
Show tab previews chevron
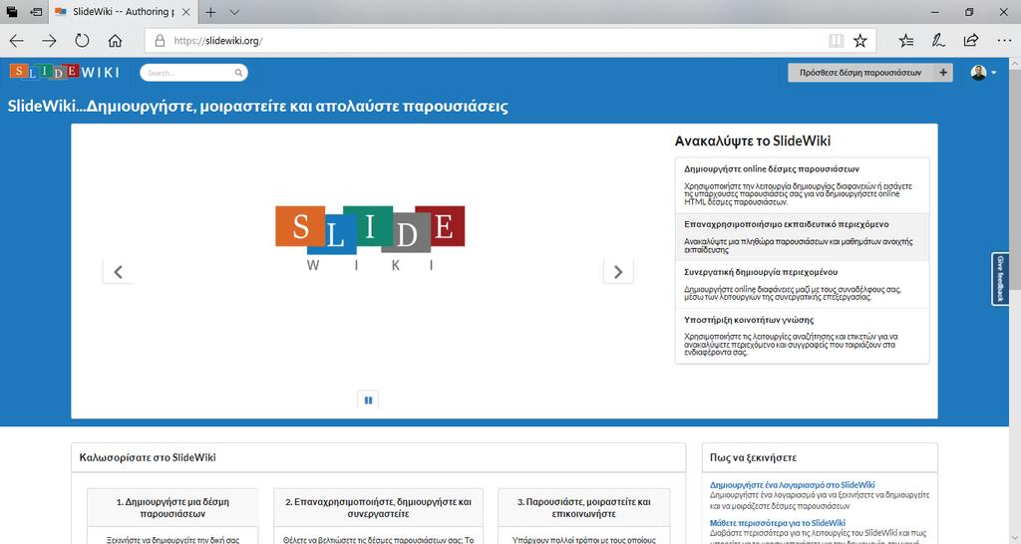tap(234, 12)
